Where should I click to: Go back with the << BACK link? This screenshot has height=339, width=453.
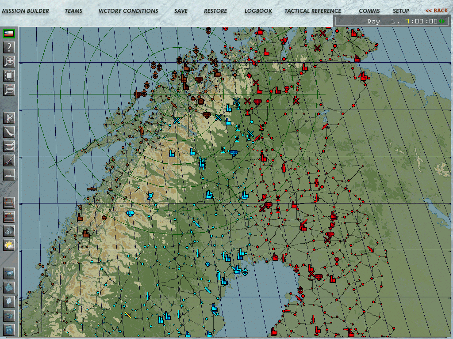pos(437,11)
